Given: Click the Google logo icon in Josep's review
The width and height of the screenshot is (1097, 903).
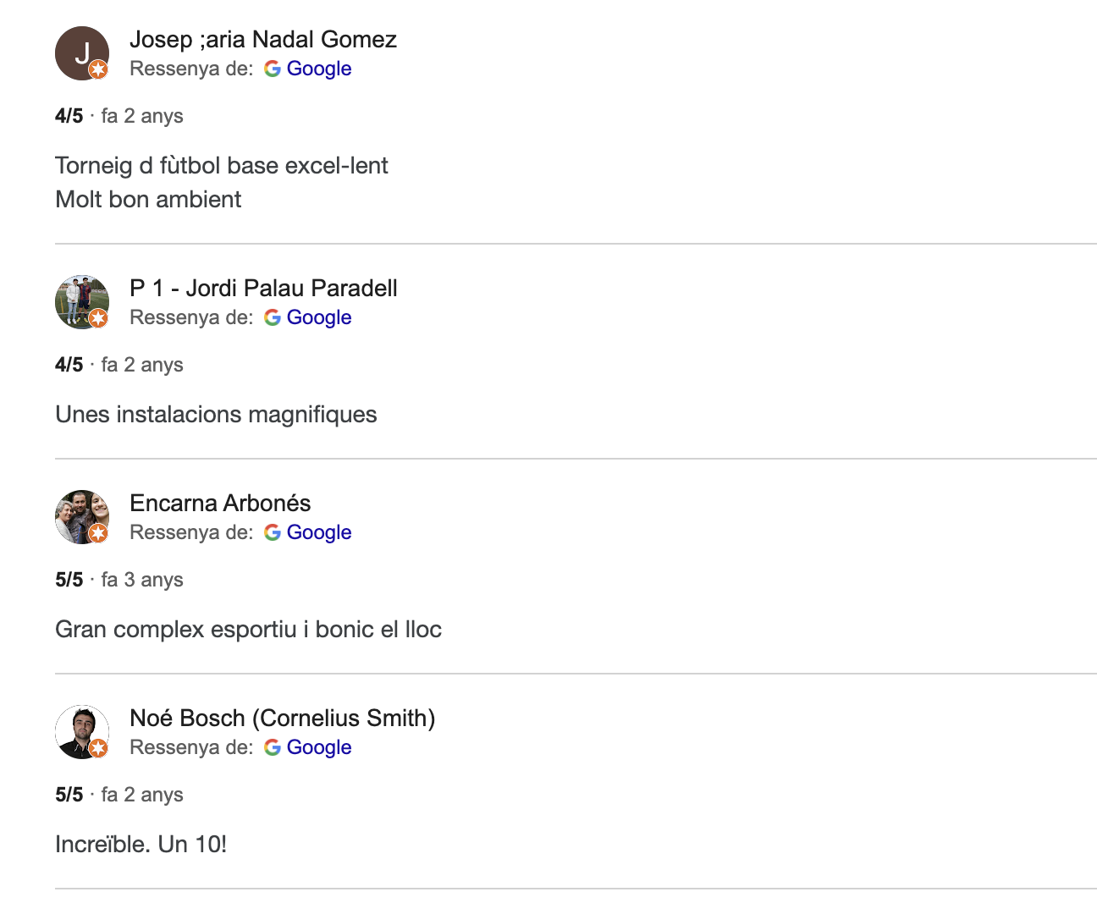Looking at the screenshot, I should pos(273,69).
